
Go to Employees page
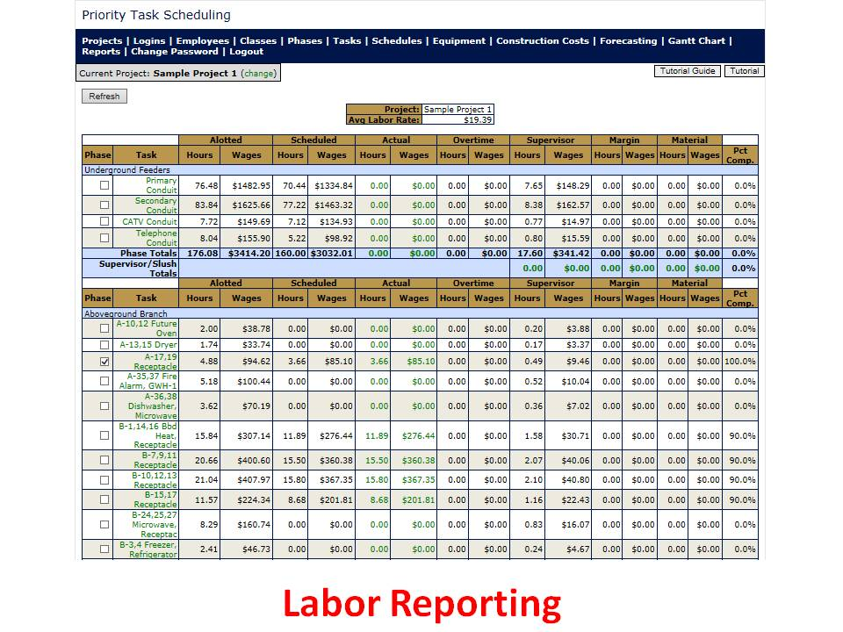(202, 41)
